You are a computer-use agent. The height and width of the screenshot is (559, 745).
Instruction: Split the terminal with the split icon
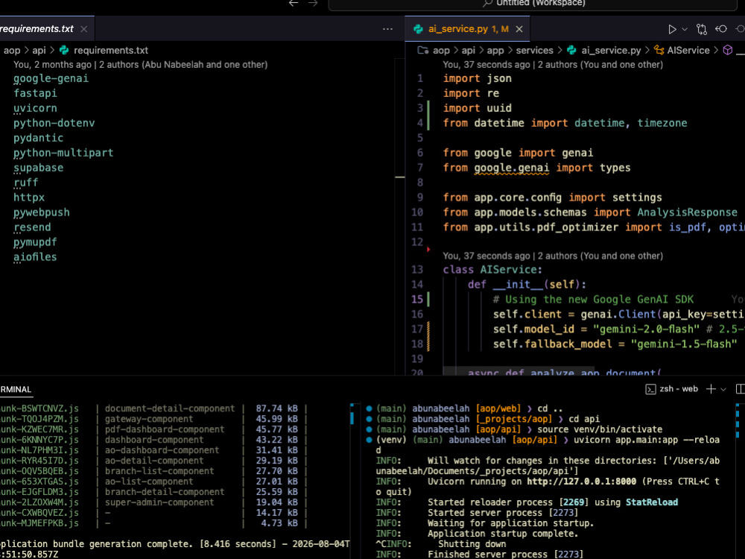click(741, 389)
